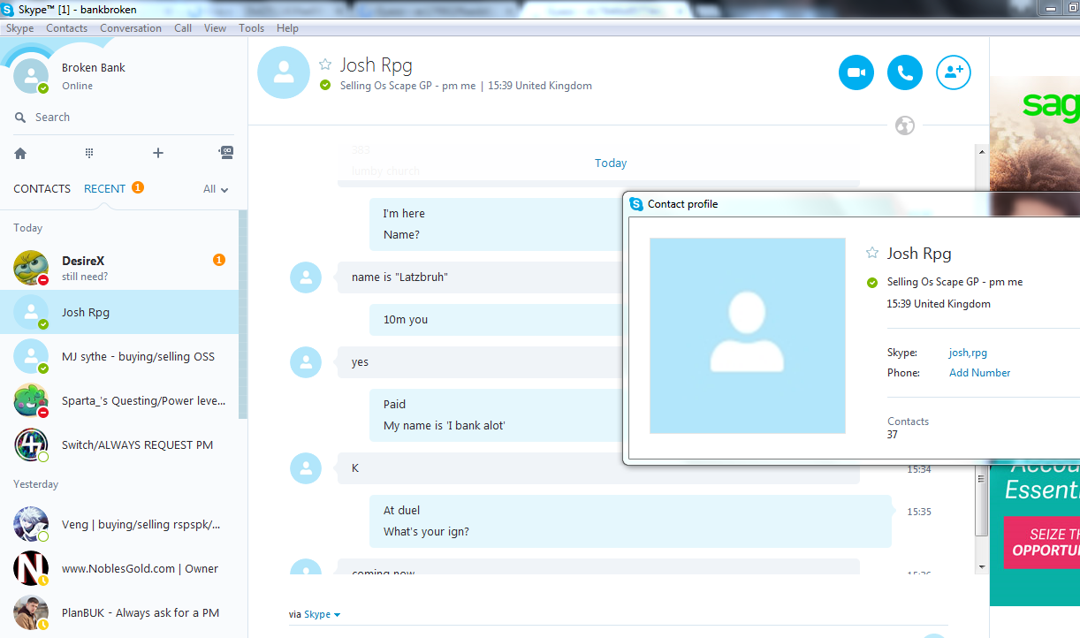Open Josh Rpg's header avatar

pos(284,72)
